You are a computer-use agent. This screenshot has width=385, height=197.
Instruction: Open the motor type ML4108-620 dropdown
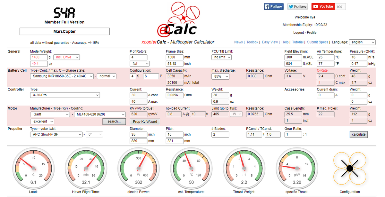point(99,114)
